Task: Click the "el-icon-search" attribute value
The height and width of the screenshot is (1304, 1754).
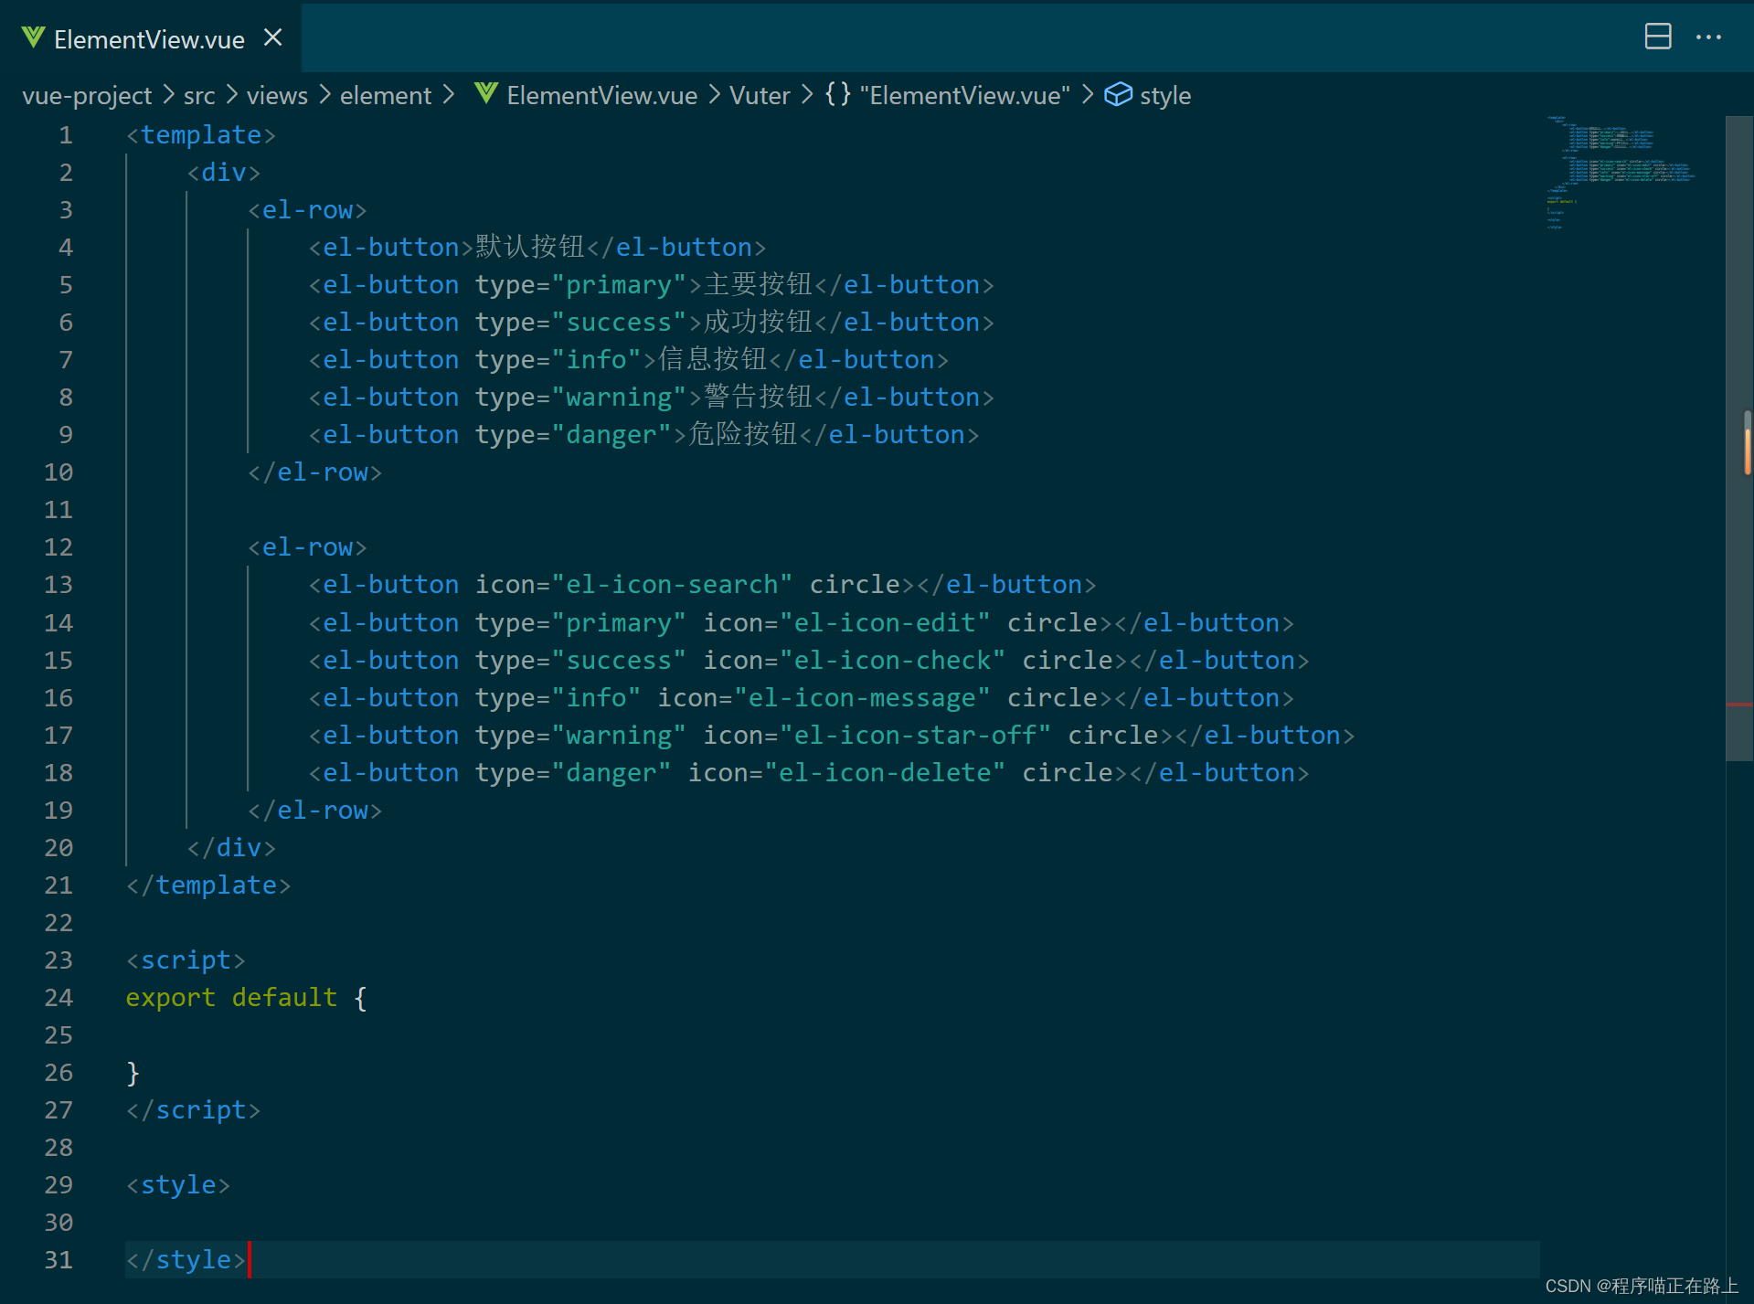Action: 672,585
